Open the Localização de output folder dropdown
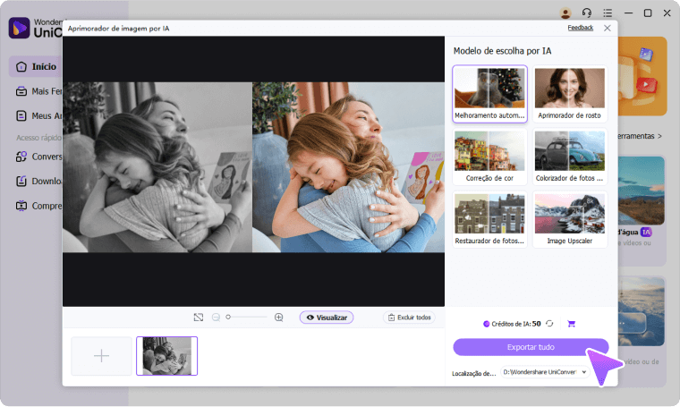The width and height of the screenshot is (680, 407). pyautogui.click(x=545, y=372)
